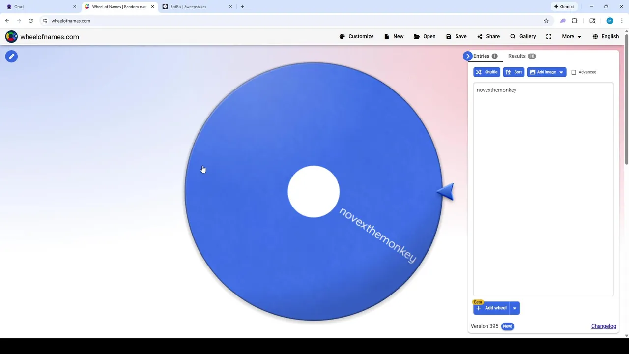Collapse the entries side panel arrow
629x354 pixels.
tap(467, 56)
